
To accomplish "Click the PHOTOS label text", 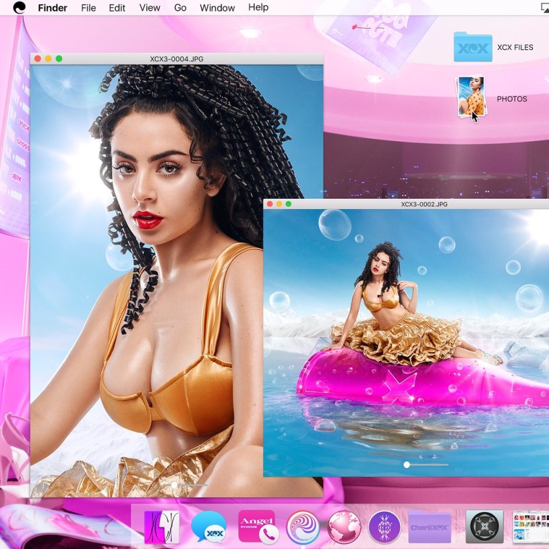I will point(513,98).
